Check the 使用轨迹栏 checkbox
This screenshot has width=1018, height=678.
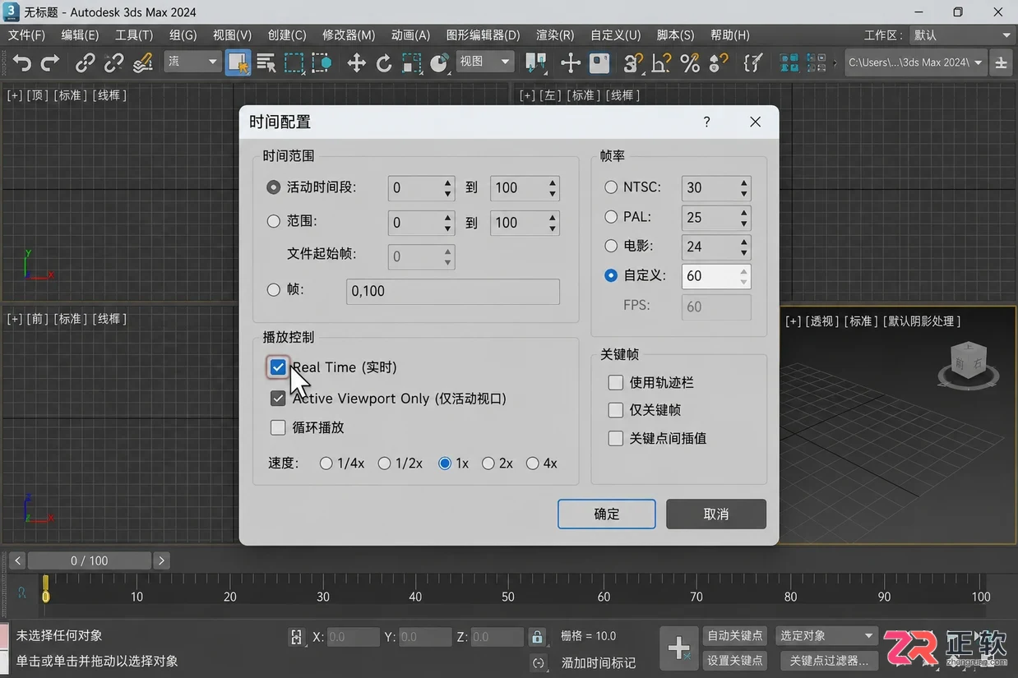(x=615, y=382)
